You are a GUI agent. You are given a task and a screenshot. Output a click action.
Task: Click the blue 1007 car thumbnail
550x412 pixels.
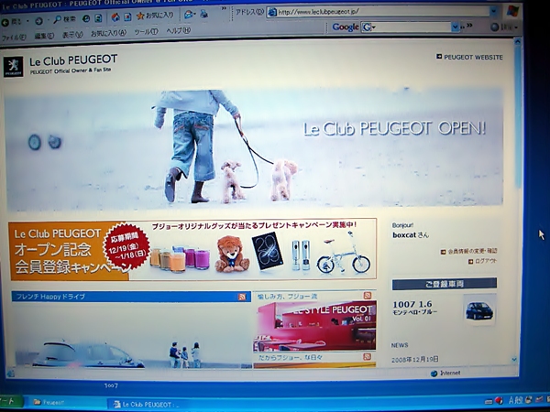479,310
